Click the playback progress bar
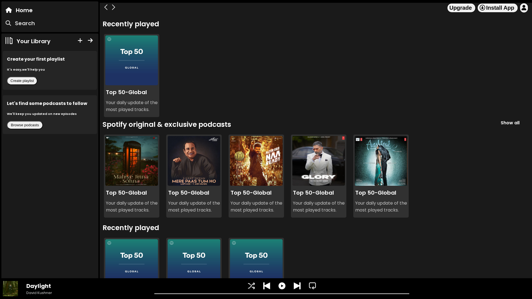532x299 pixels. (x=282, y=293)
